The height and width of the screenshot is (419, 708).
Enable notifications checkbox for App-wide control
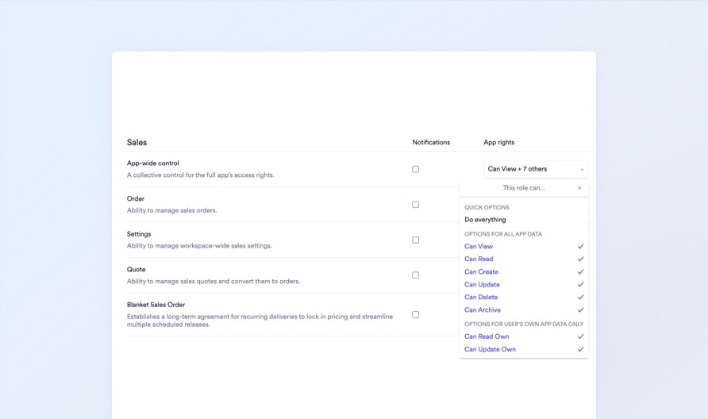point(415,169)
